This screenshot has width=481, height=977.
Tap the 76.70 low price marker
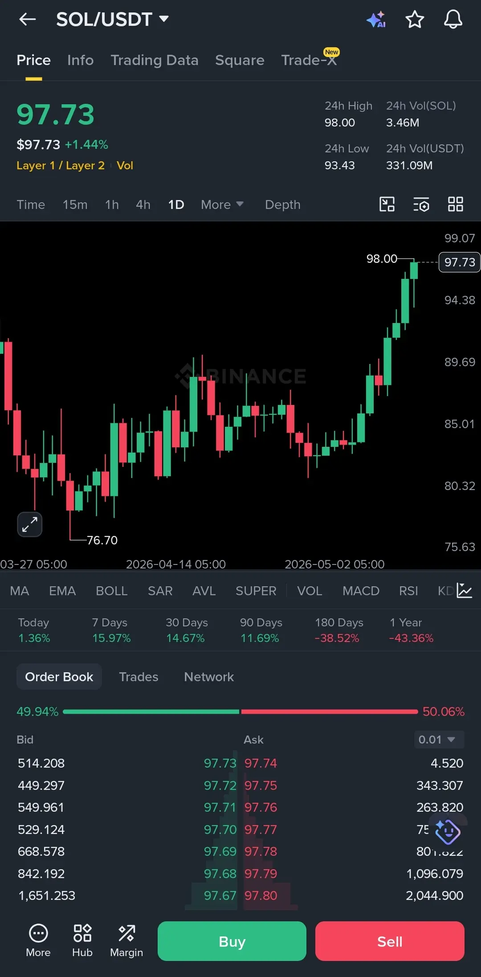click(x=102, y=540)
